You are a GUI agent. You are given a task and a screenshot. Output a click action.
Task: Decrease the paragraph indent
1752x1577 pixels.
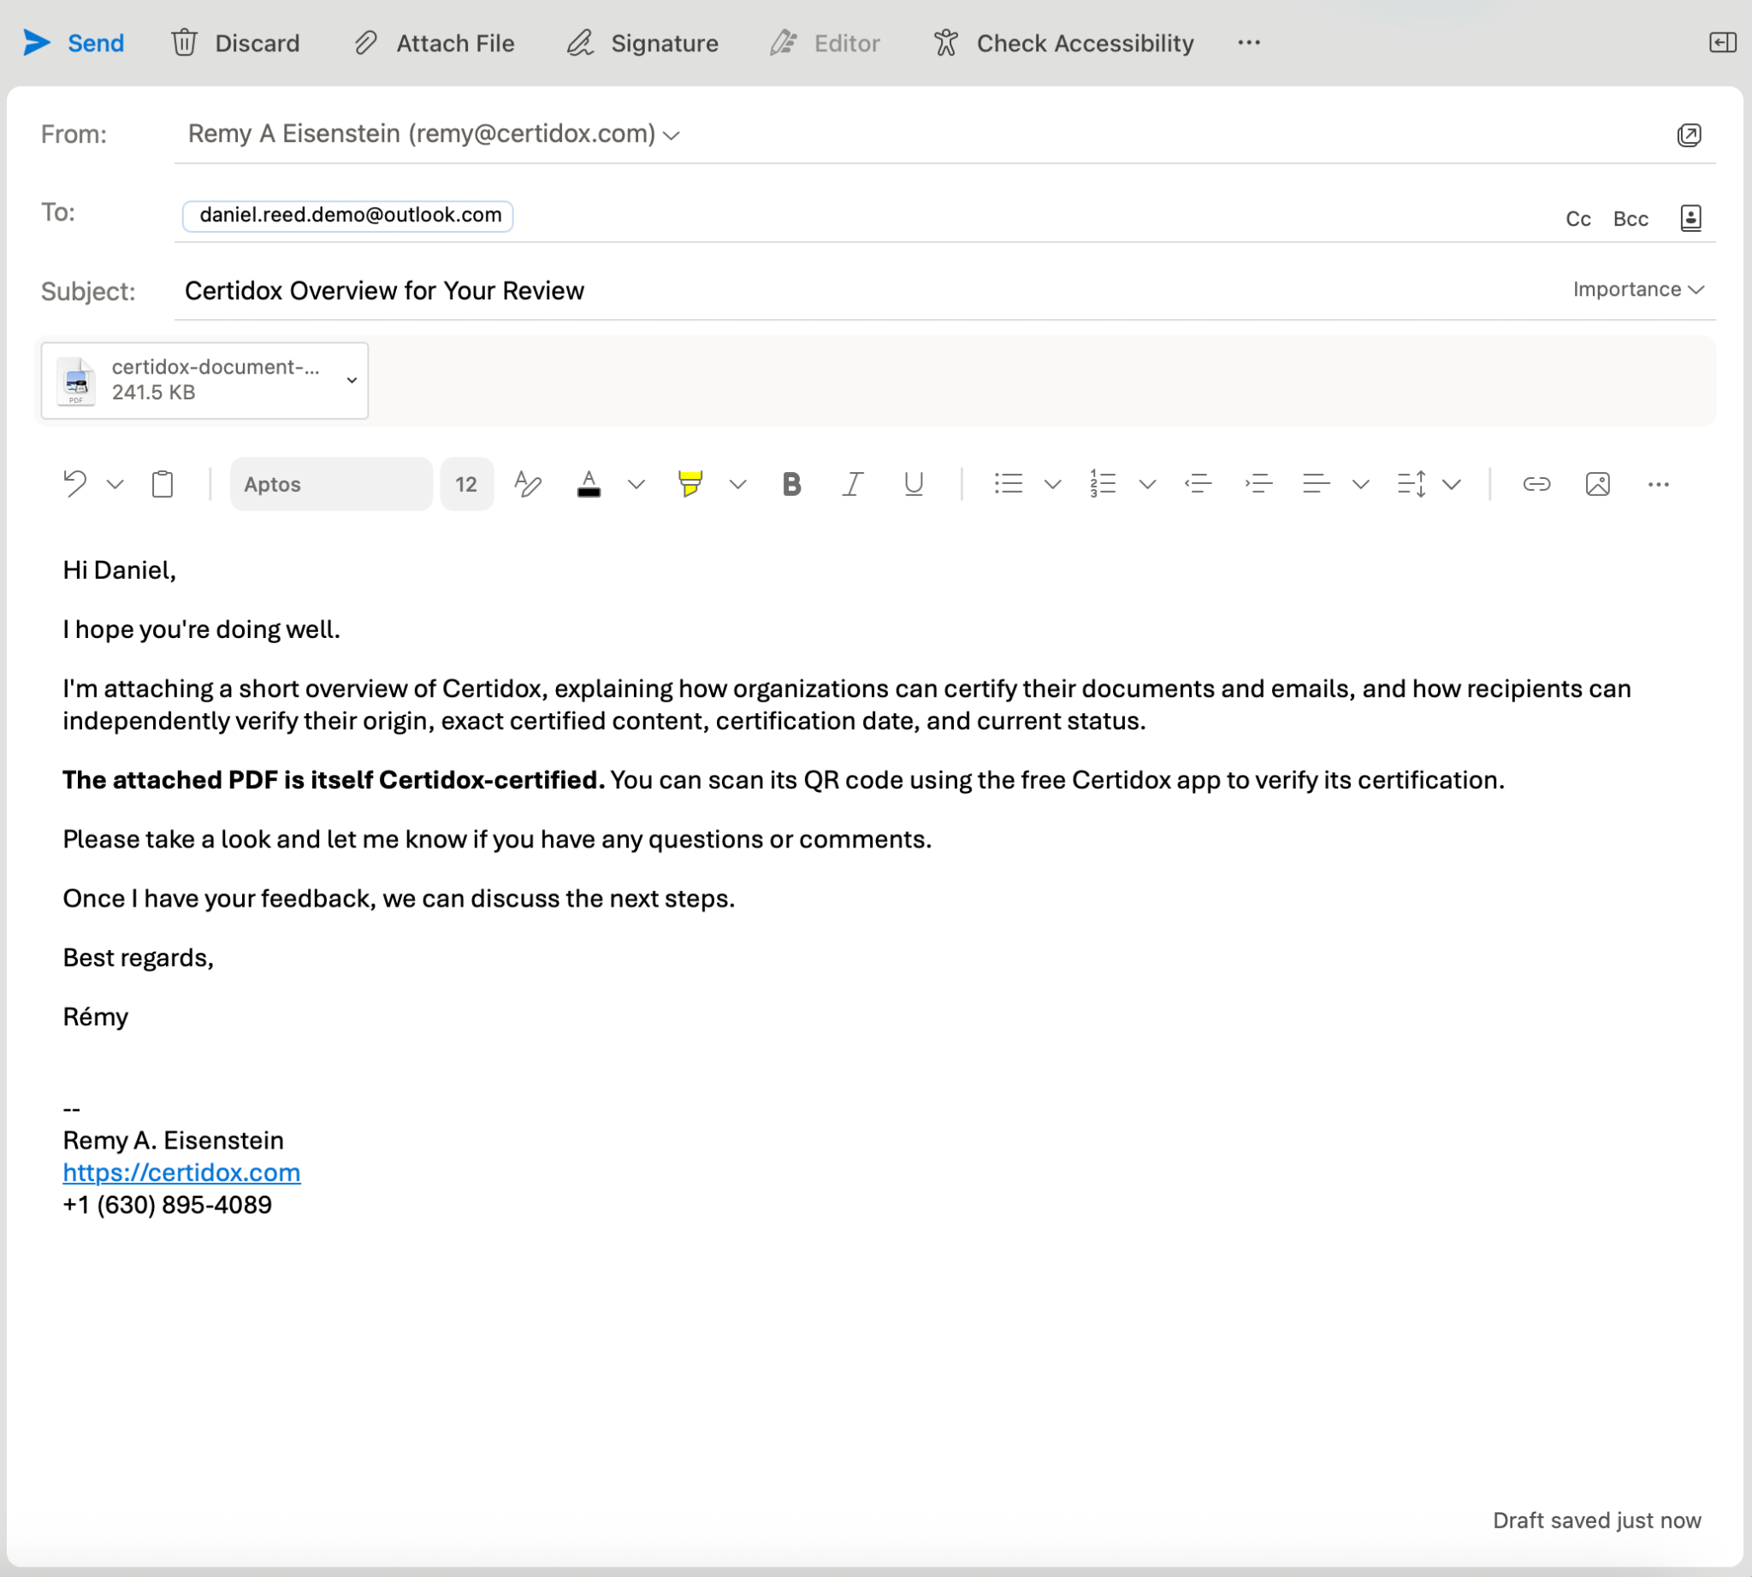[x=1198, y=483]
